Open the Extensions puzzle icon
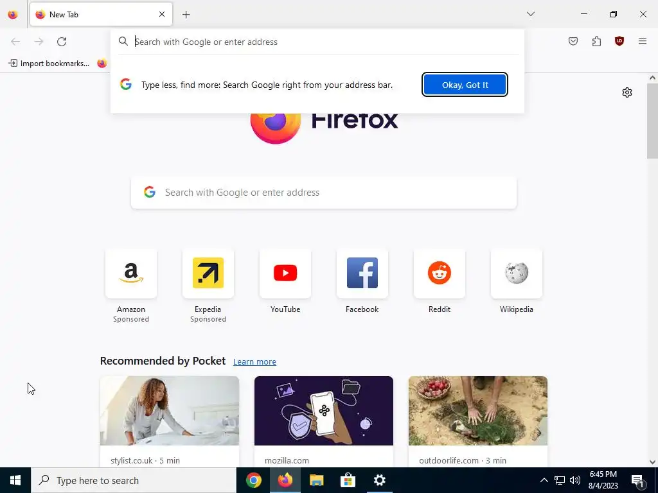 [596, 41]
